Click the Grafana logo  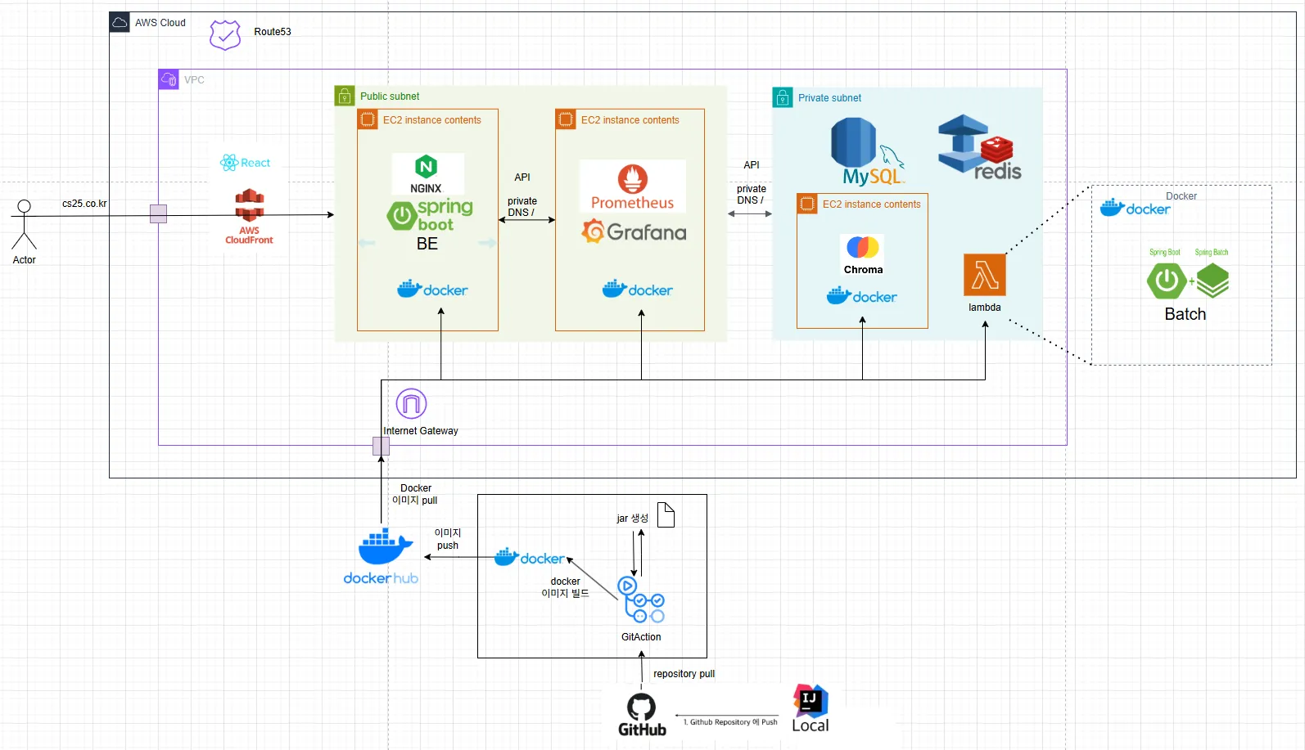tap(634, 232)
